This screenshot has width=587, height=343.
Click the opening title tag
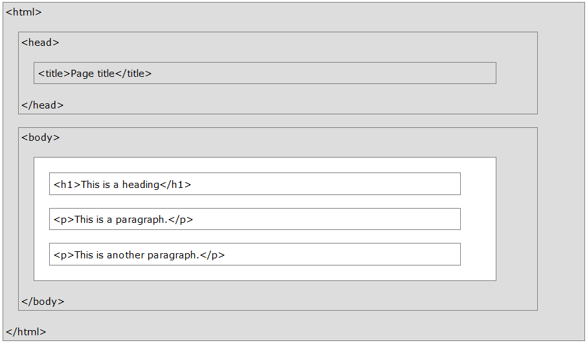(54, 73)
